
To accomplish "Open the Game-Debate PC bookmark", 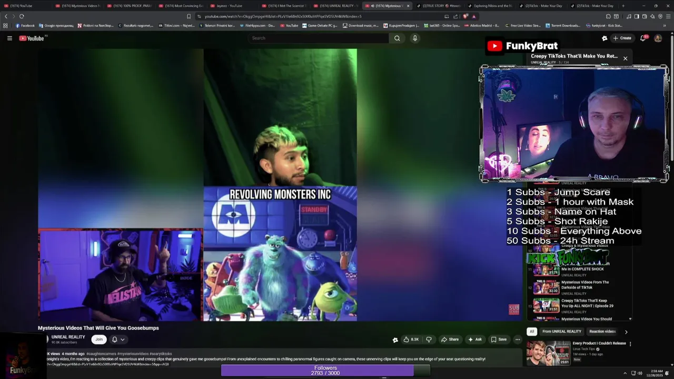I will coord(321,25).
